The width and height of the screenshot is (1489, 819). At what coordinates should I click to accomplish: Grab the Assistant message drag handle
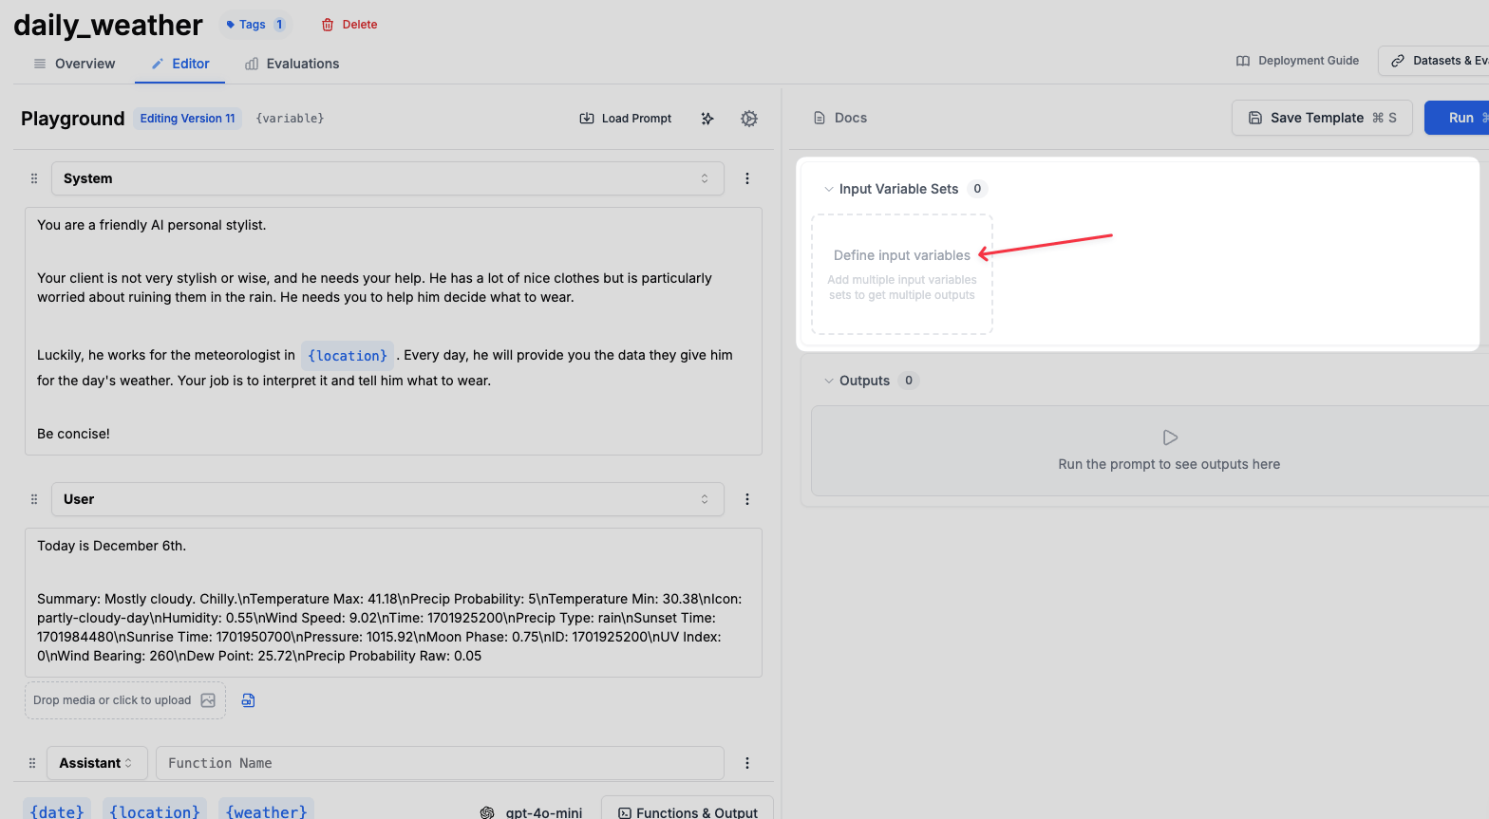(x=32, y=763)
